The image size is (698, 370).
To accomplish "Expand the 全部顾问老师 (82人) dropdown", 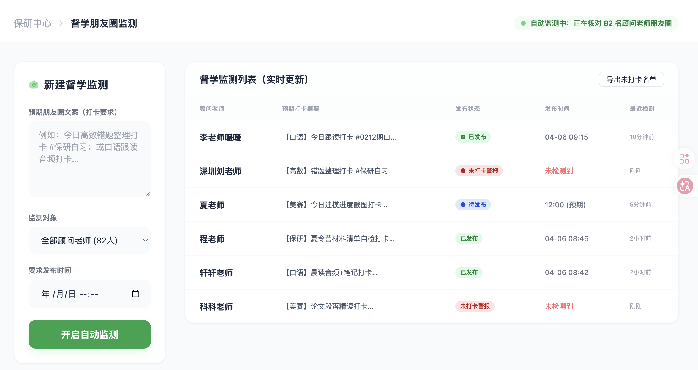I will 90,240.
